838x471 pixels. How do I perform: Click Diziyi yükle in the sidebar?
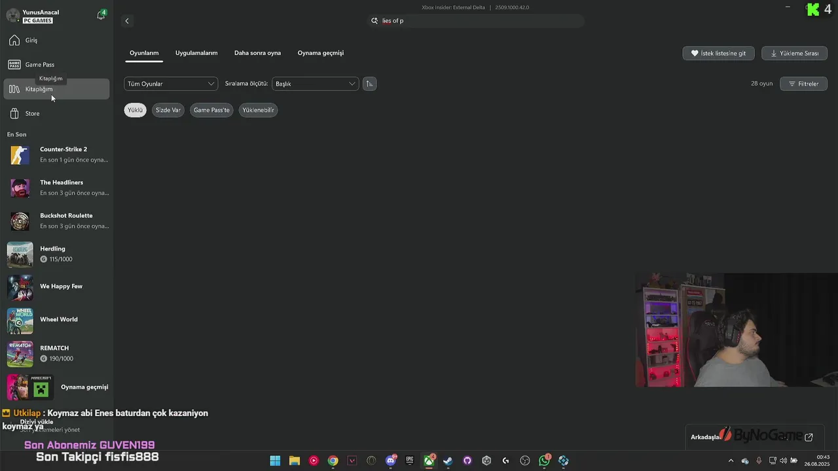[37, 422]
